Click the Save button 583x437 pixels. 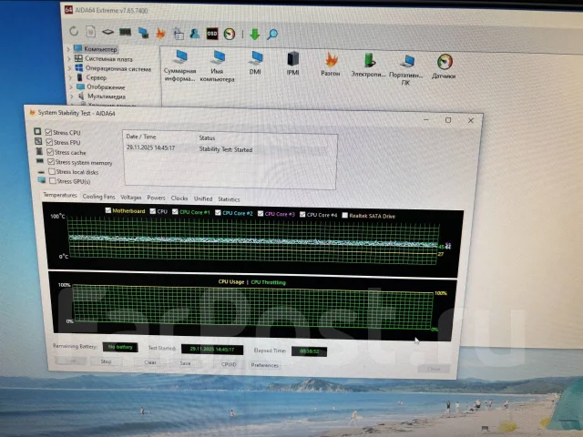(x=185, y=363)
